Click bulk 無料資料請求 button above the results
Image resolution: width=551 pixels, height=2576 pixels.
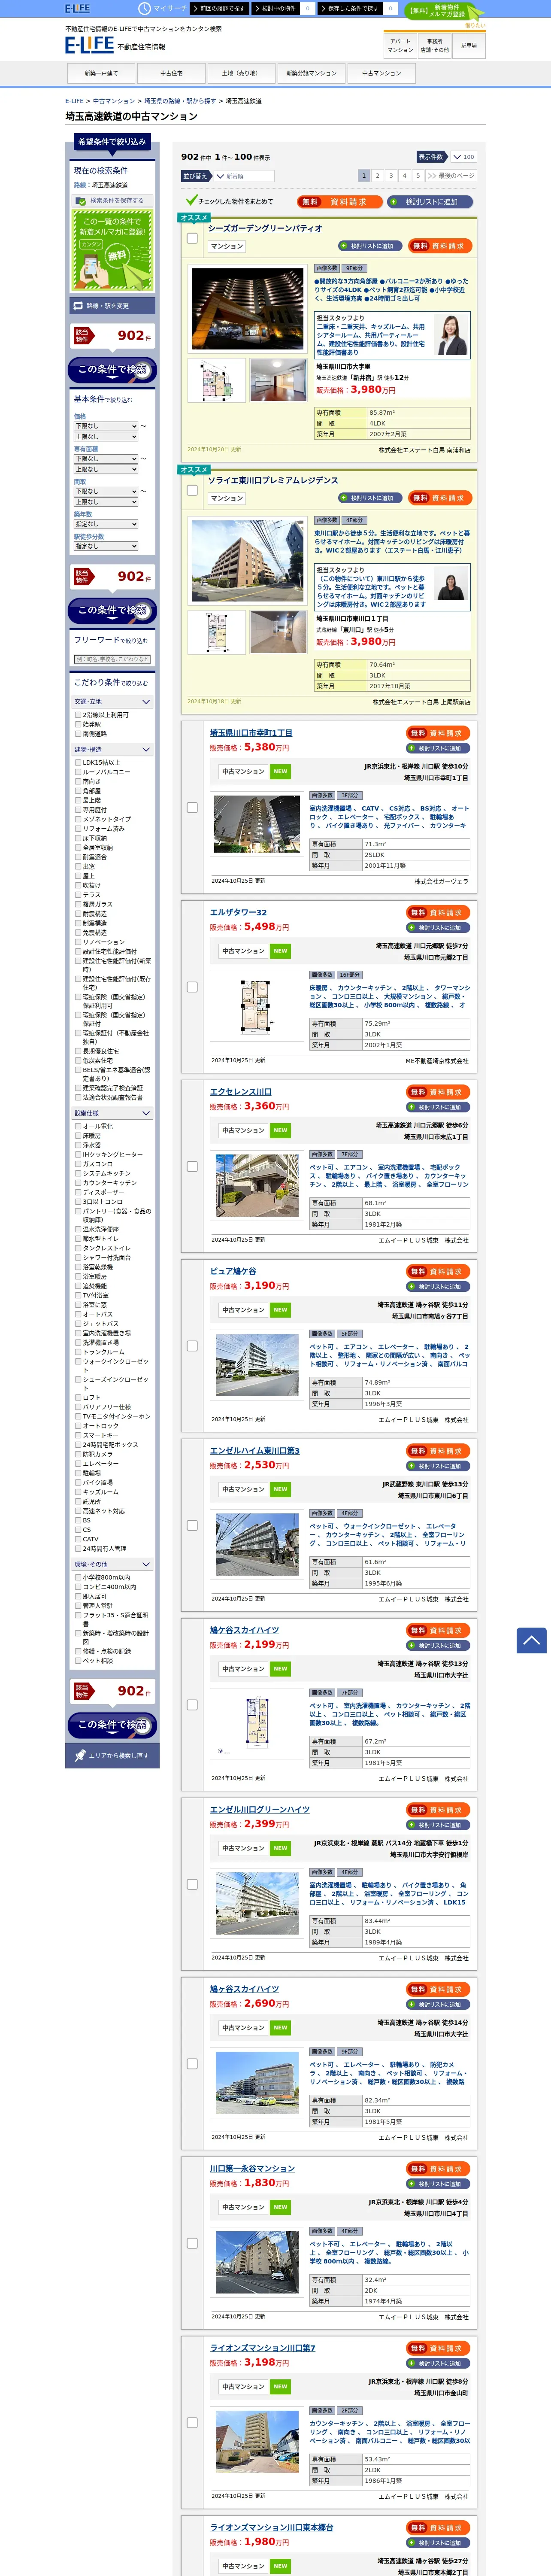tap(339, 202)
